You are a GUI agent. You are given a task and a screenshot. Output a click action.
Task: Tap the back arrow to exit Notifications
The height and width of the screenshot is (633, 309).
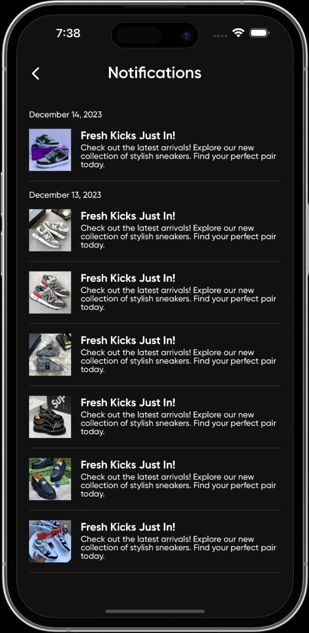coord(35,73)
